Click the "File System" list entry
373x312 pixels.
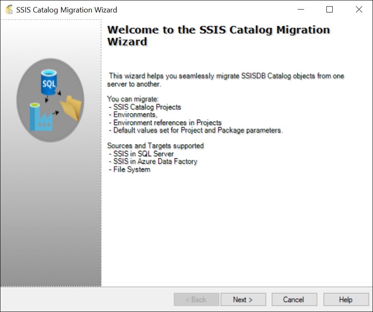[132, 169]
